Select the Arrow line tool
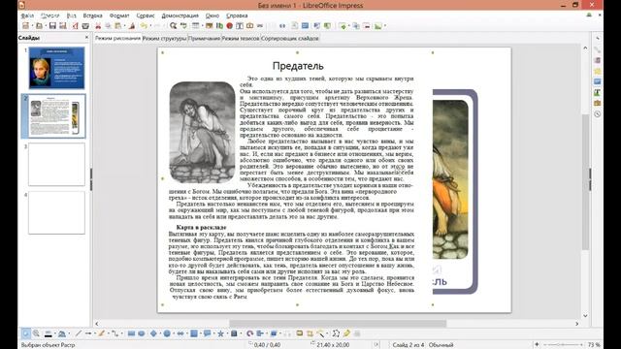This screenshot has height=349, width=621. tap(88, 333)
